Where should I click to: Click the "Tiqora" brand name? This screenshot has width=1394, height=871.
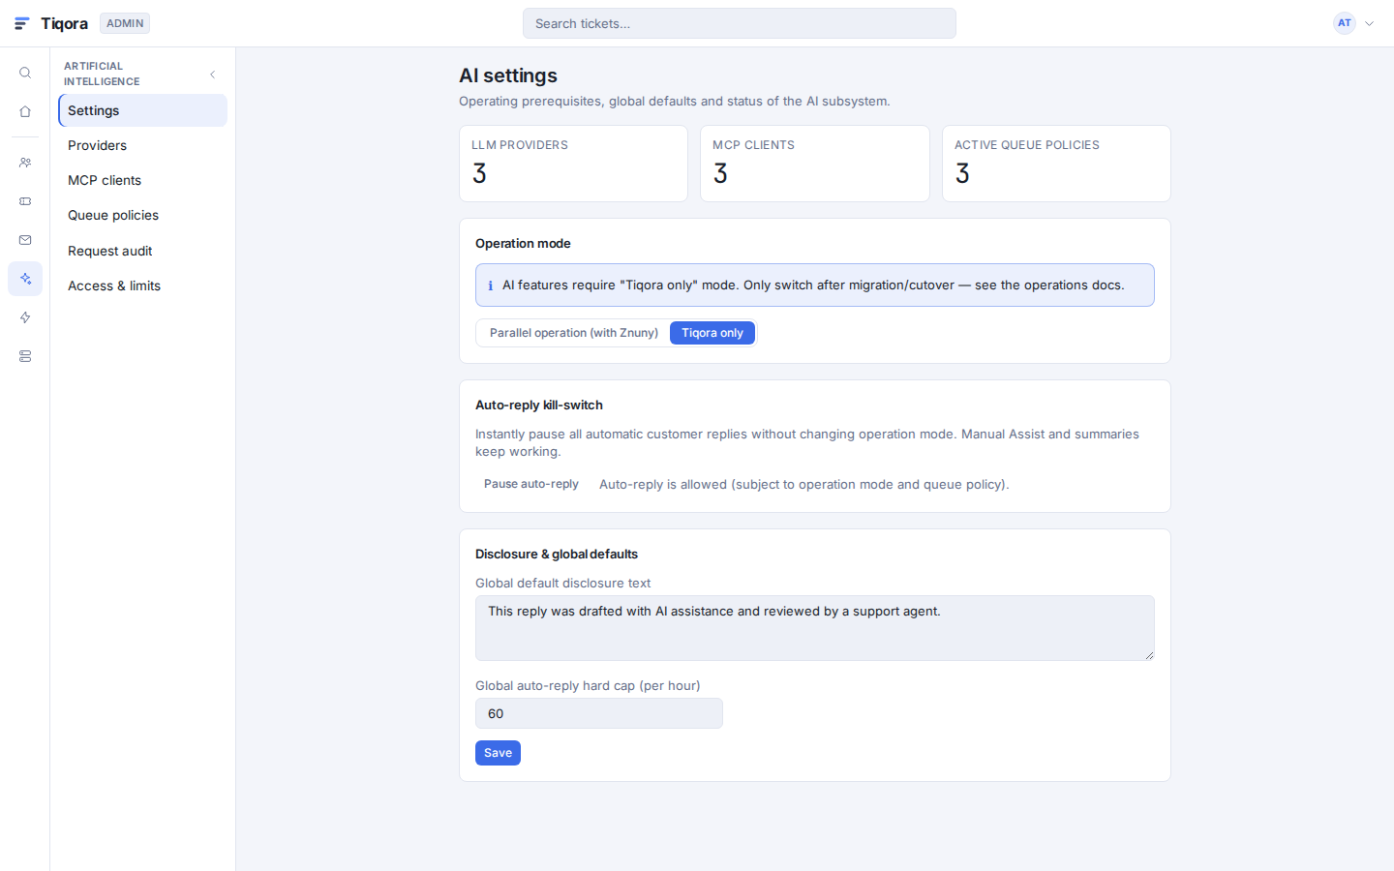point(64,23)
